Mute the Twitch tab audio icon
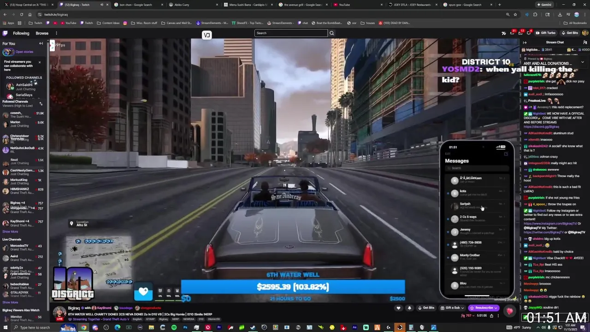The image size is (590, 332). [101, 5]
